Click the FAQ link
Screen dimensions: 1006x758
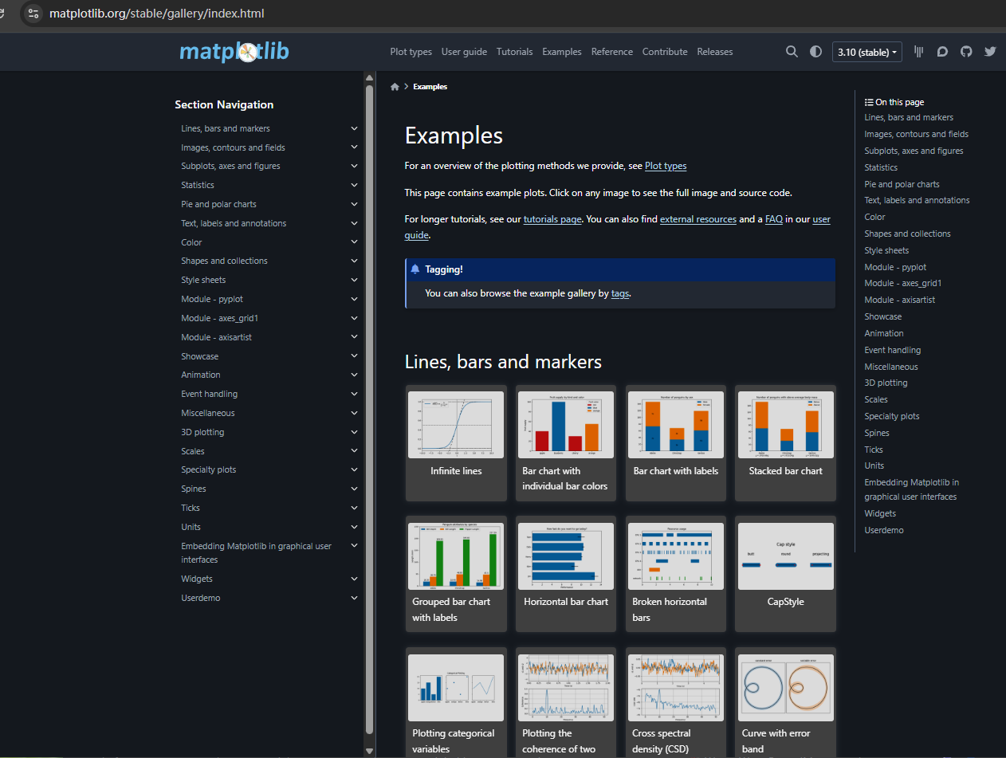pyautogui.click(x=774, y=219)
